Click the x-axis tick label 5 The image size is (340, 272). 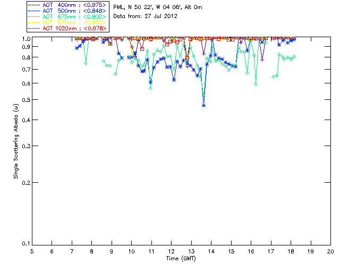click(x=32, y=251)
